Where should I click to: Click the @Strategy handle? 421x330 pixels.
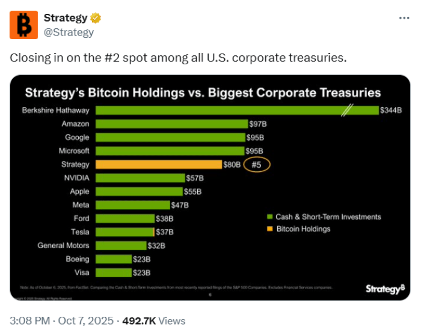pyautogui.click(x=69, y=32)
